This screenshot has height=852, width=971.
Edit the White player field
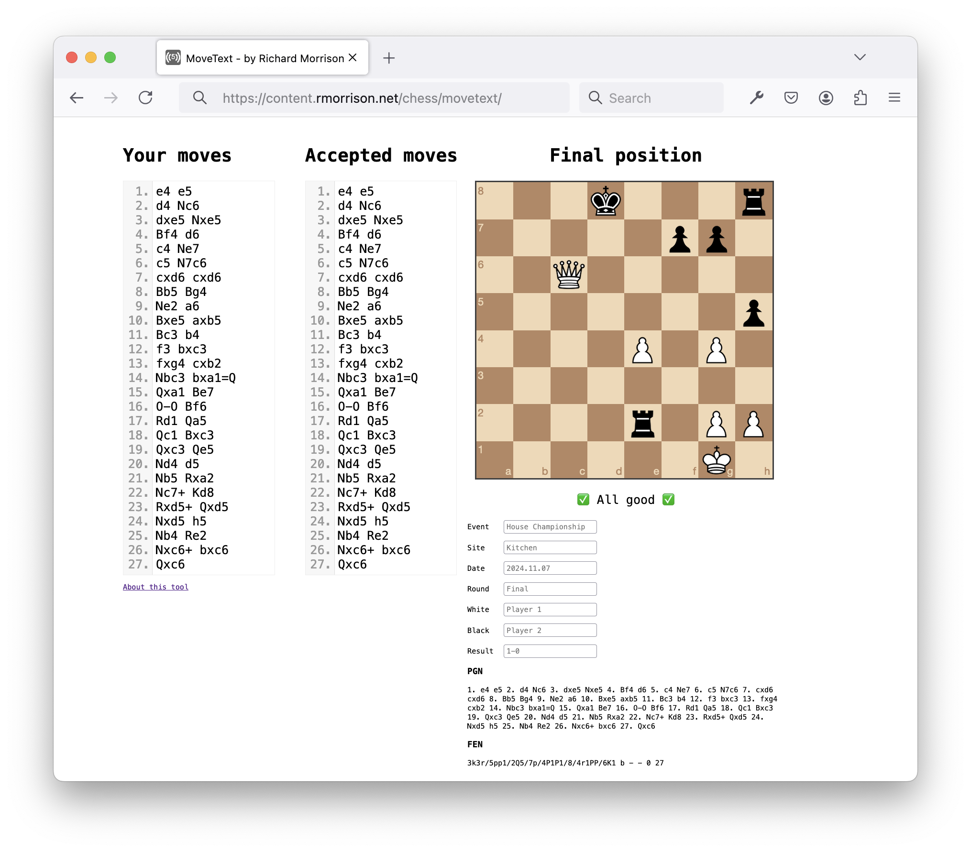(550, 610)
